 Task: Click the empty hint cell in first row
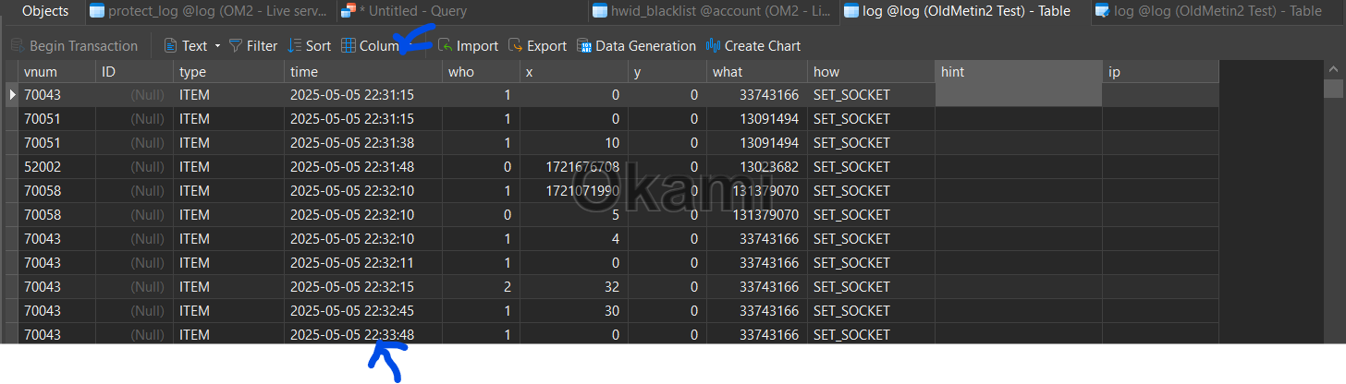[x=1018, y=94]
